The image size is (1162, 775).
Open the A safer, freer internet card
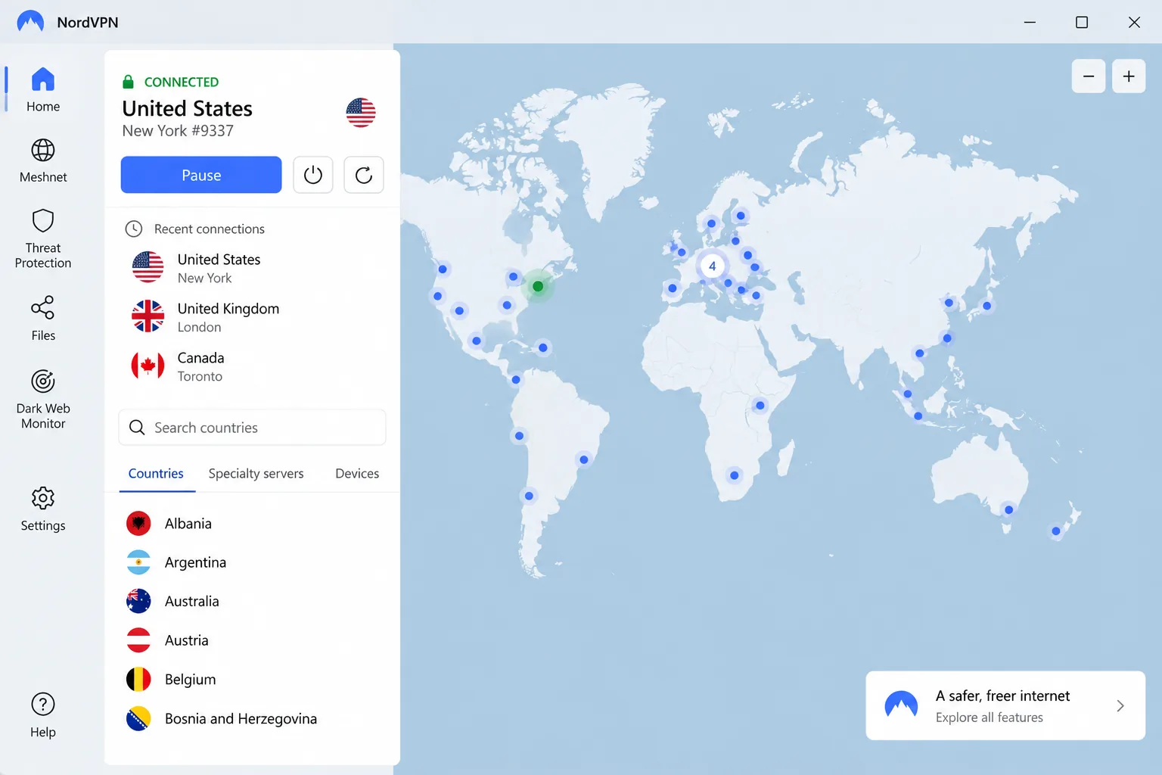[x=1005, y=705]
